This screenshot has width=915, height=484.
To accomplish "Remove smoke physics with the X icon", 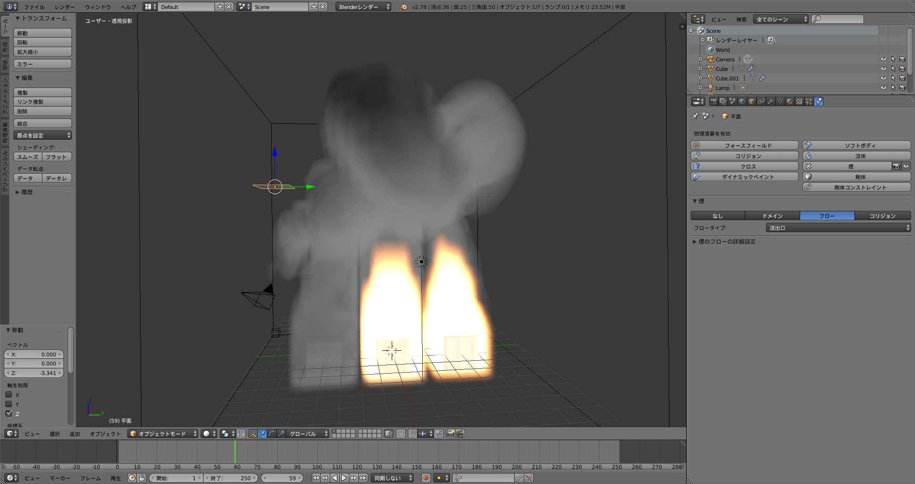I will tap(808, 166).
